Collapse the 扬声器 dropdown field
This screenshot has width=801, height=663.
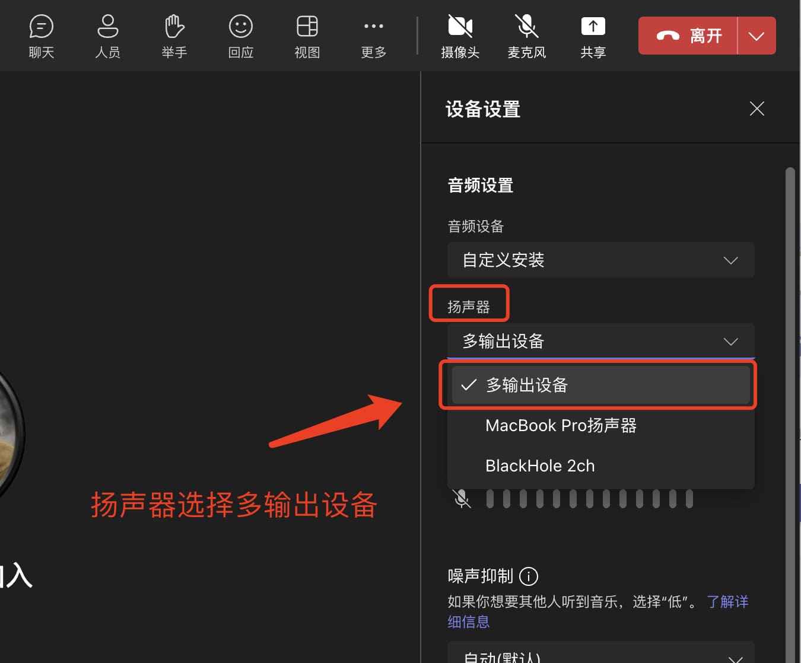pos(600,341)
